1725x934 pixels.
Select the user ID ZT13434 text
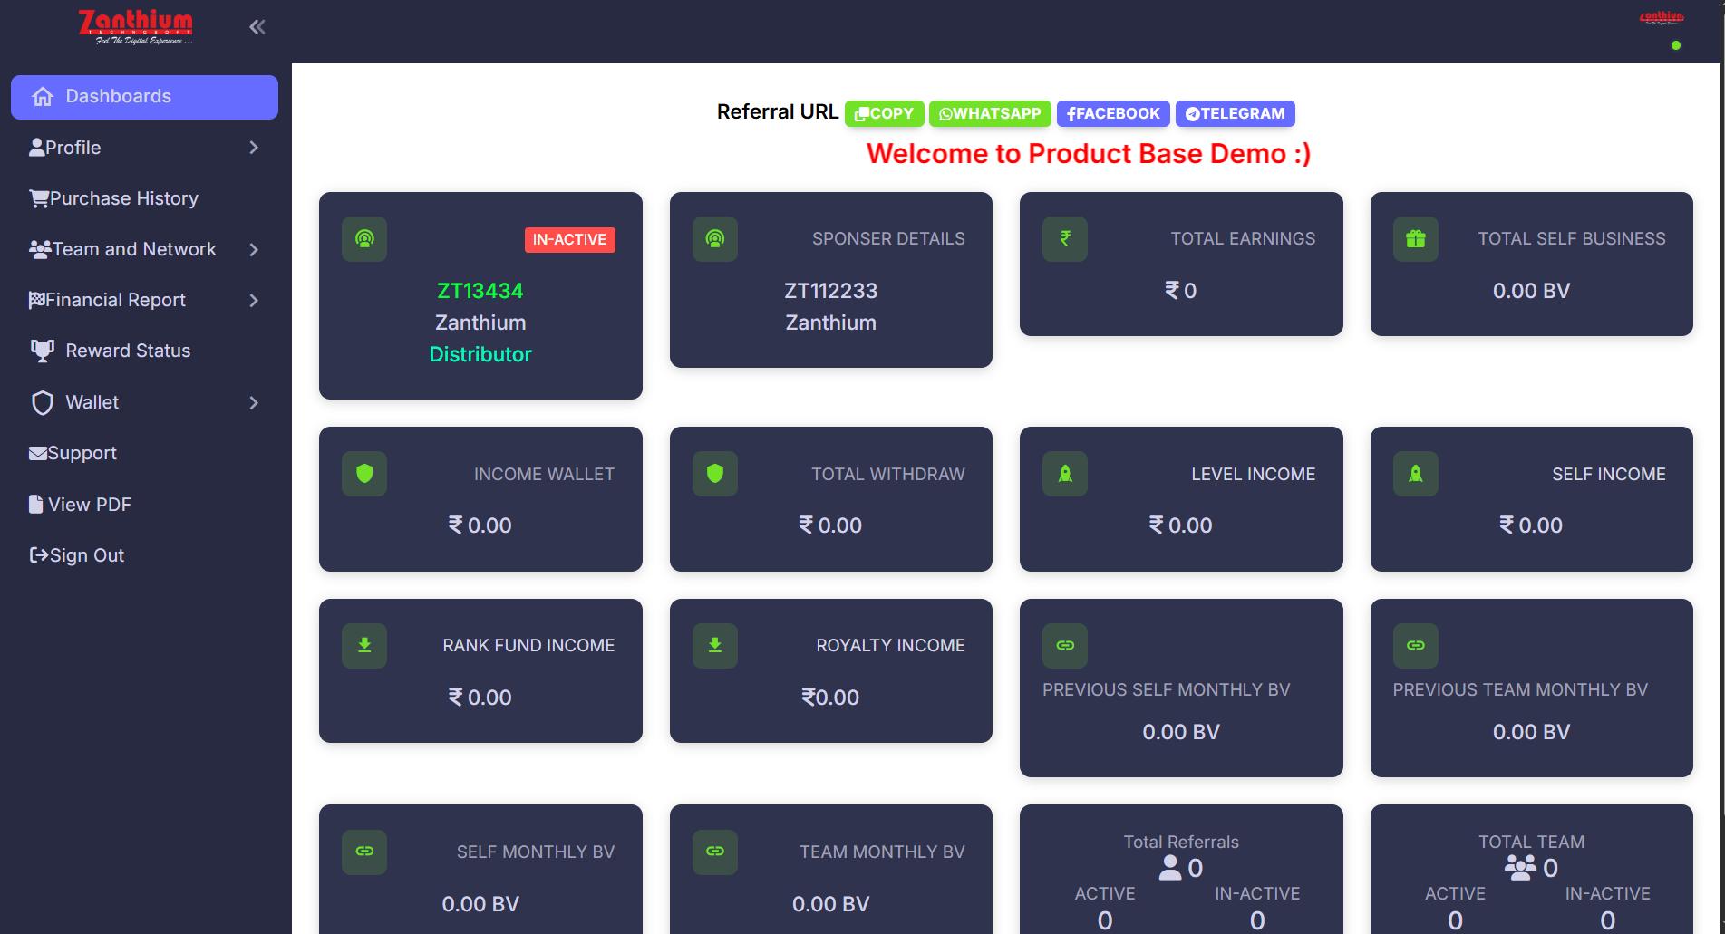480,291
